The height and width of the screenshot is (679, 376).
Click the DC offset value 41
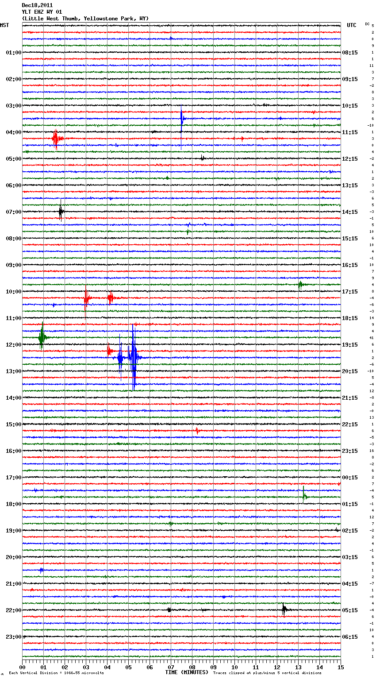tap(372, 338)
